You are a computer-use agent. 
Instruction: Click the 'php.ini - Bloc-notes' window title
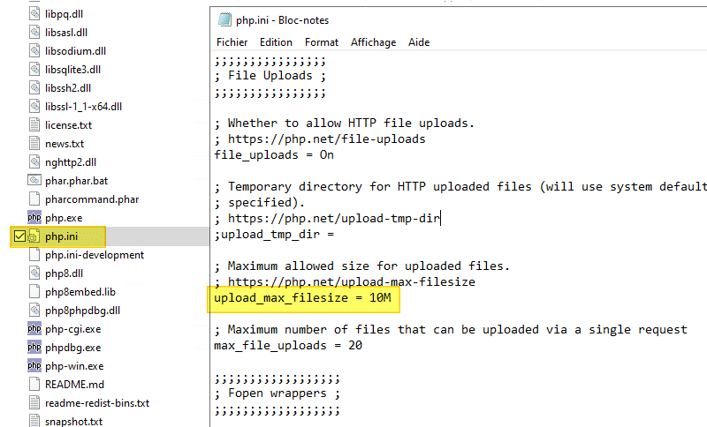pyautogui.click(x=282, y=20)
